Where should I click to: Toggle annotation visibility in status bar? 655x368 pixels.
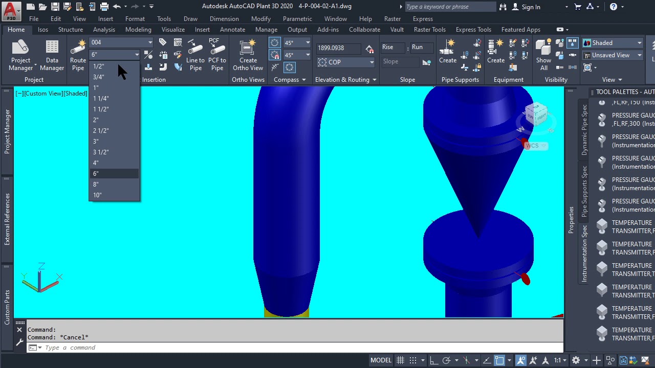pos(520,360)
